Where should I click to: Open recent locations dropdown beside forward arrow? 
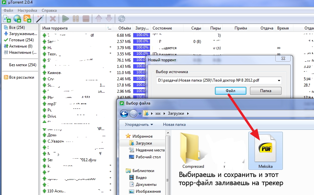pos(140,114)
